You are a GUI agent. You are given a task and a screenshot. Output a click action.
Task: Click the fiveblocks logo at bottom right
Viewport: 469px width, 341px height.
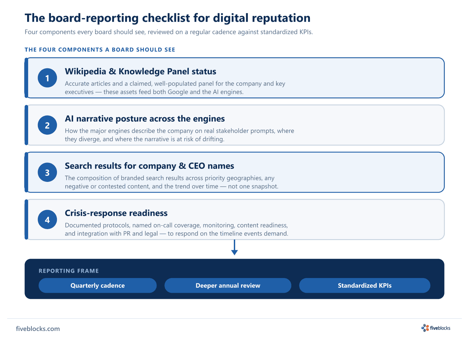435,328
